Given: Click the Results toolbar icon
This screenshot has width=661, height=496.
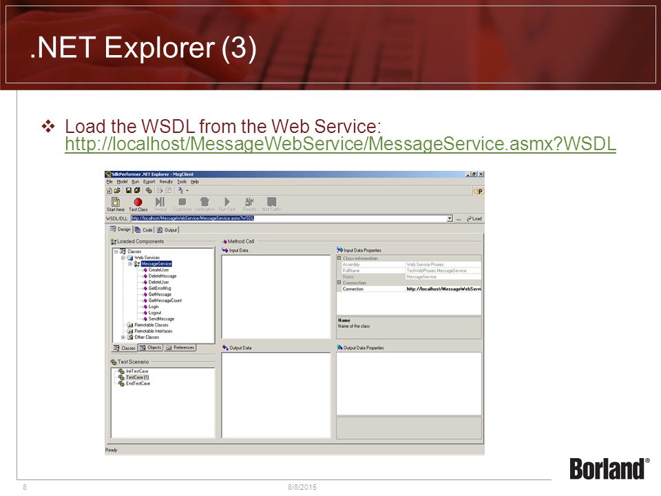Looking at the screenshot, I should (x=249, y=205).
